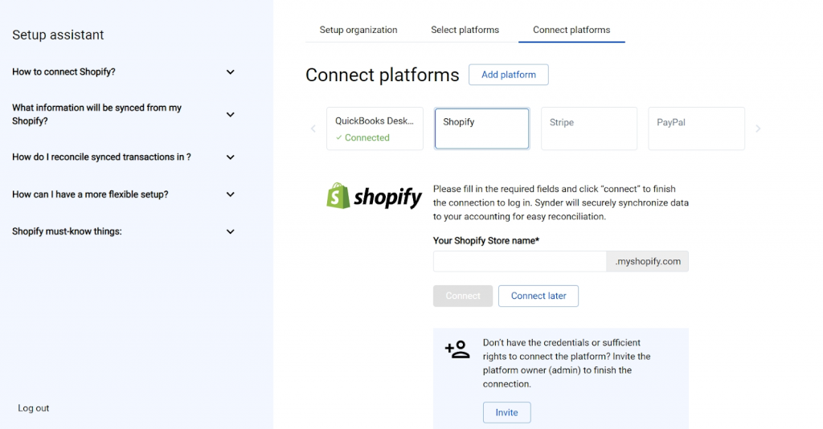Expand "How to connect Shopify?" question

(230, 72)
